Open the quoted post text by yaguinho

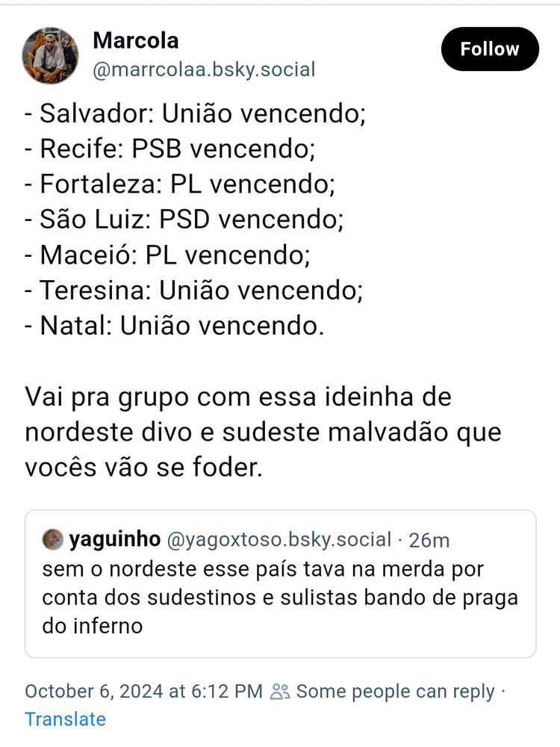280,598
